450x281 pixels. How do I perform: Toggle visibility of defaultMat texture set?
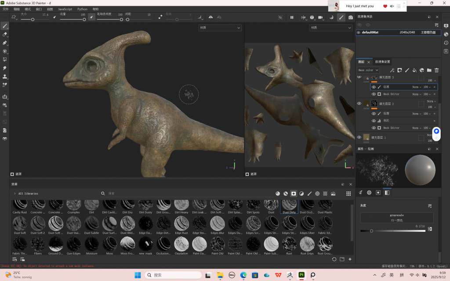(x=359, y=32)
